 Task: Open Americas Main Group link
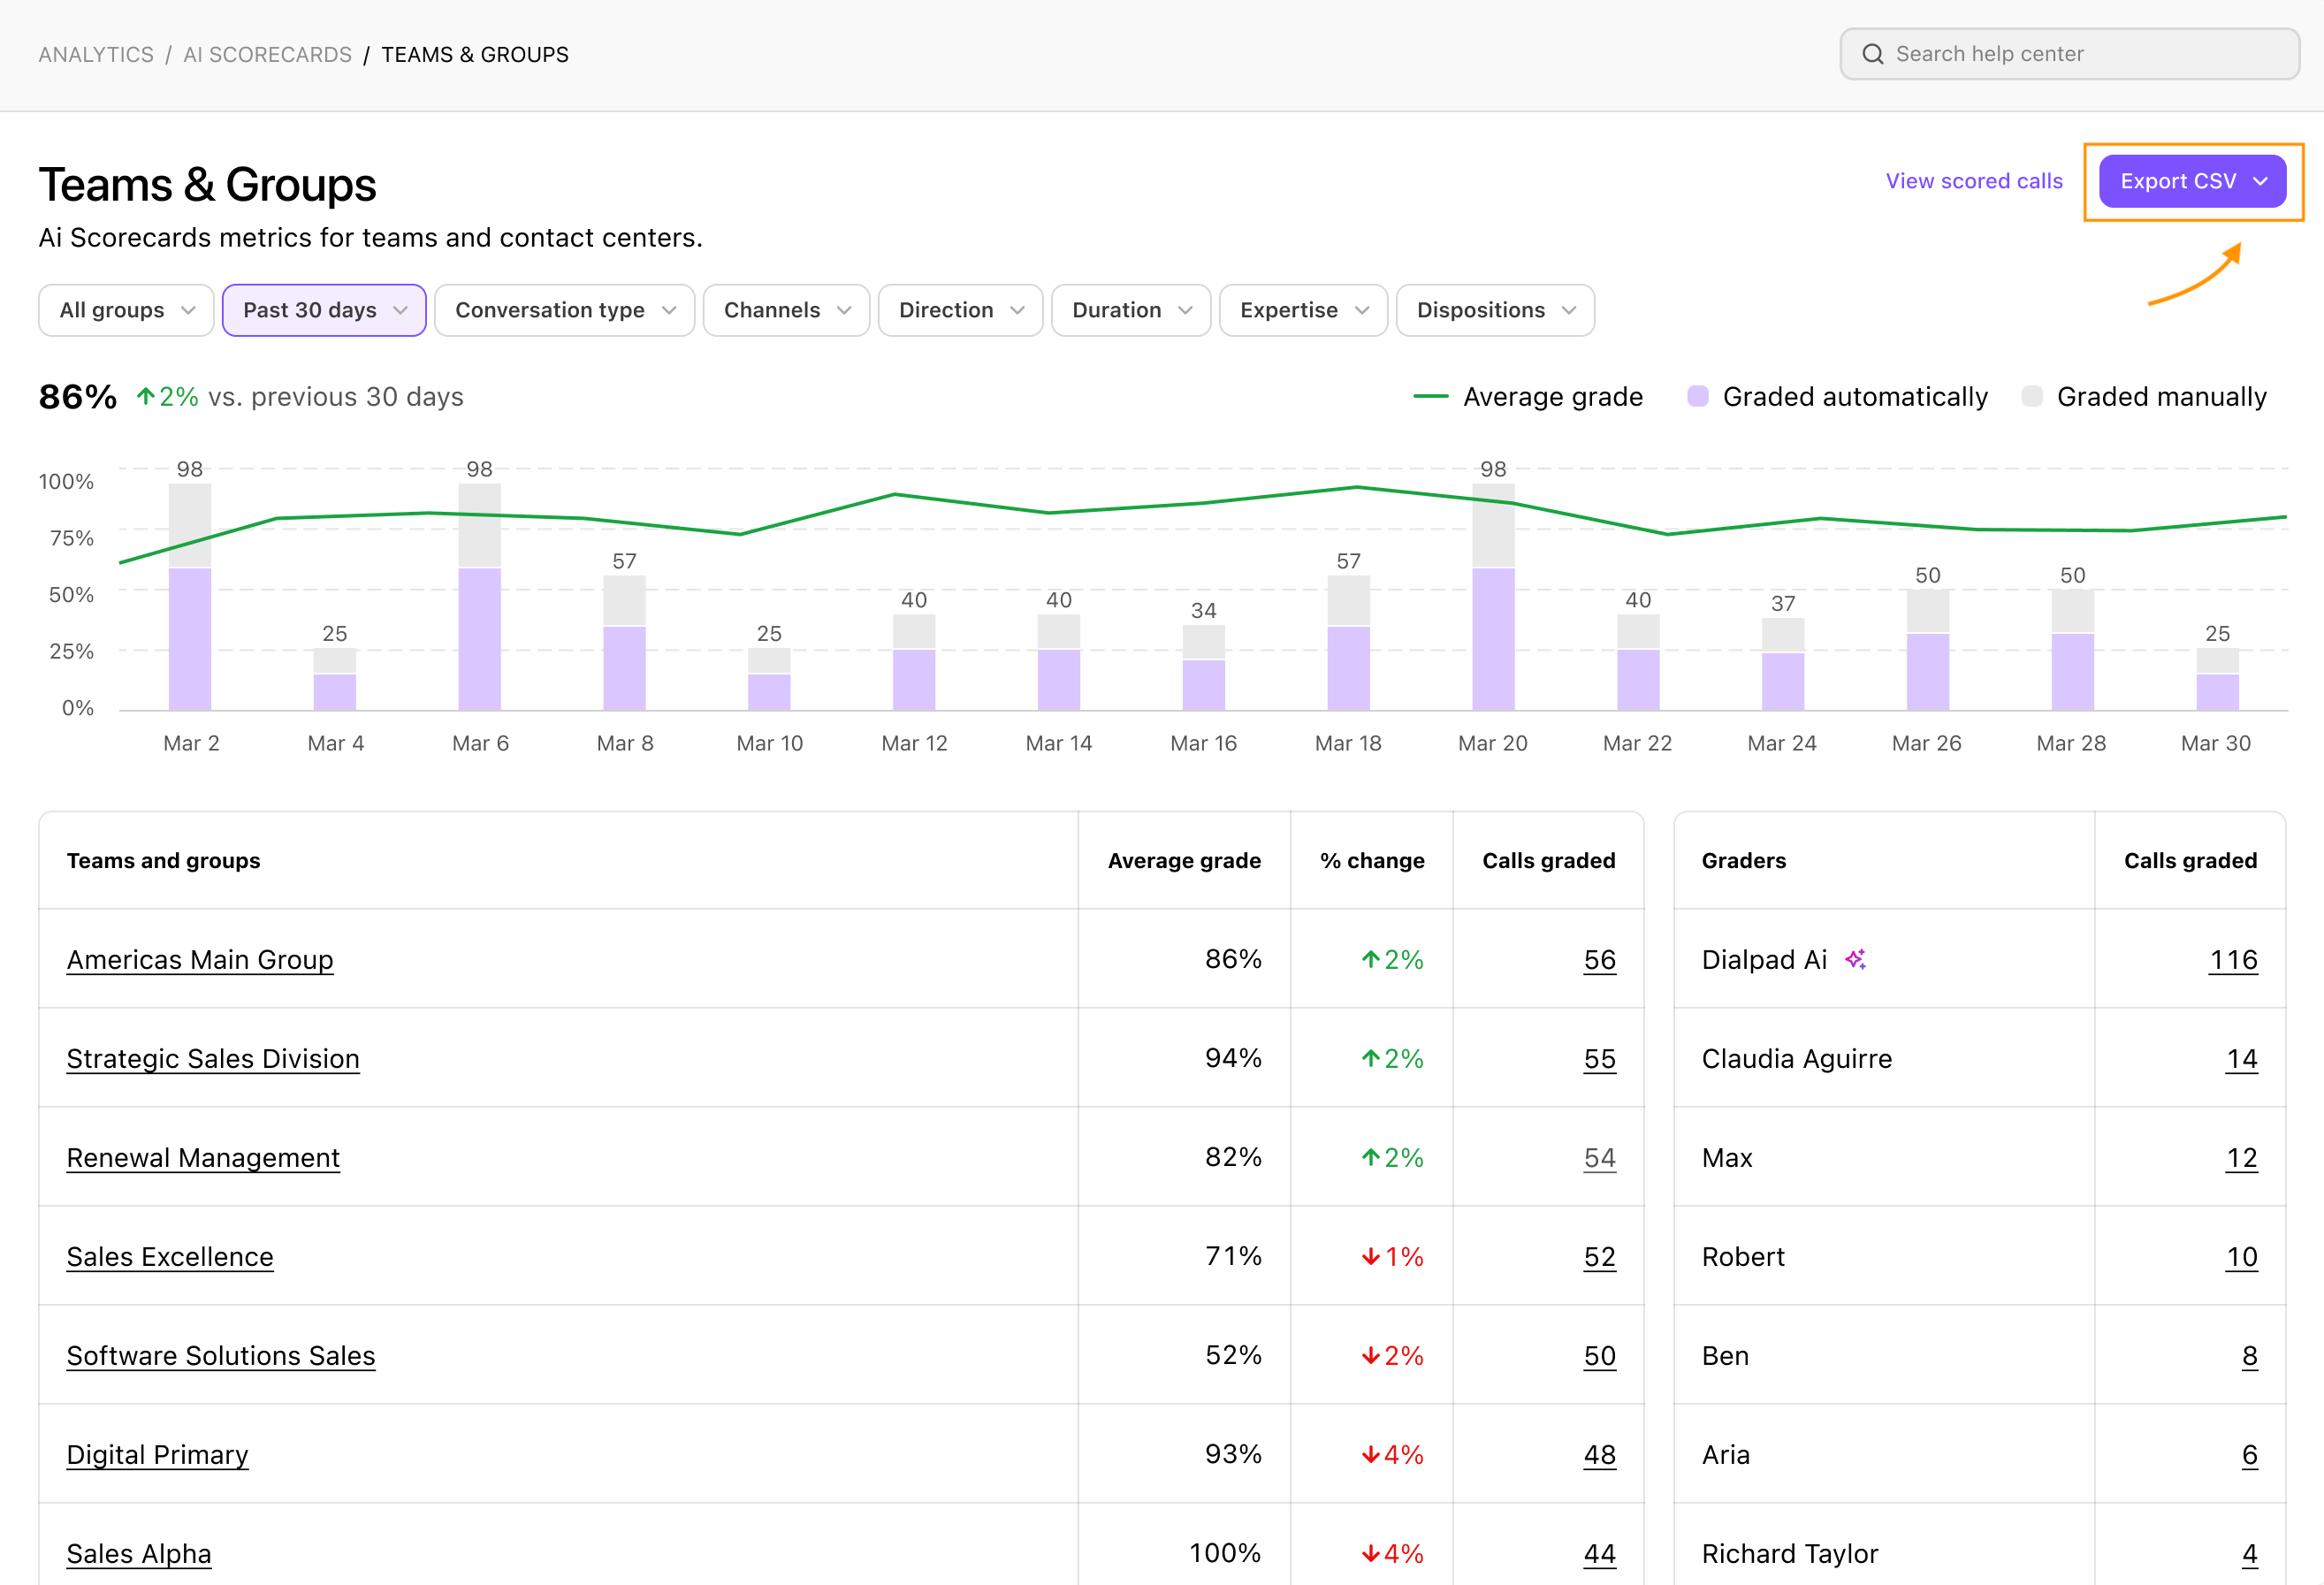tap(200, 959)
